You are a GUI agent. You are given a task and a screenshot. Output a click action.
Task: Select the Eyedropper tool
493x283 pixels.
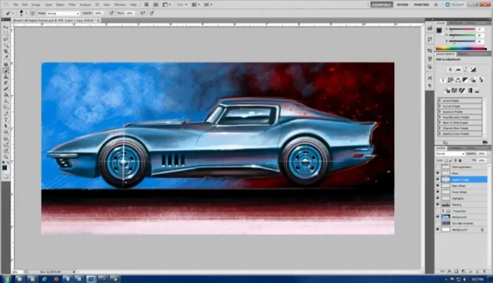(x=6, y=58)
